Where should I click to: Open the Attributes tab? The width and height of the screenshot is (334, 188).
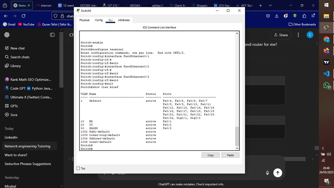[x=124, y=20]
